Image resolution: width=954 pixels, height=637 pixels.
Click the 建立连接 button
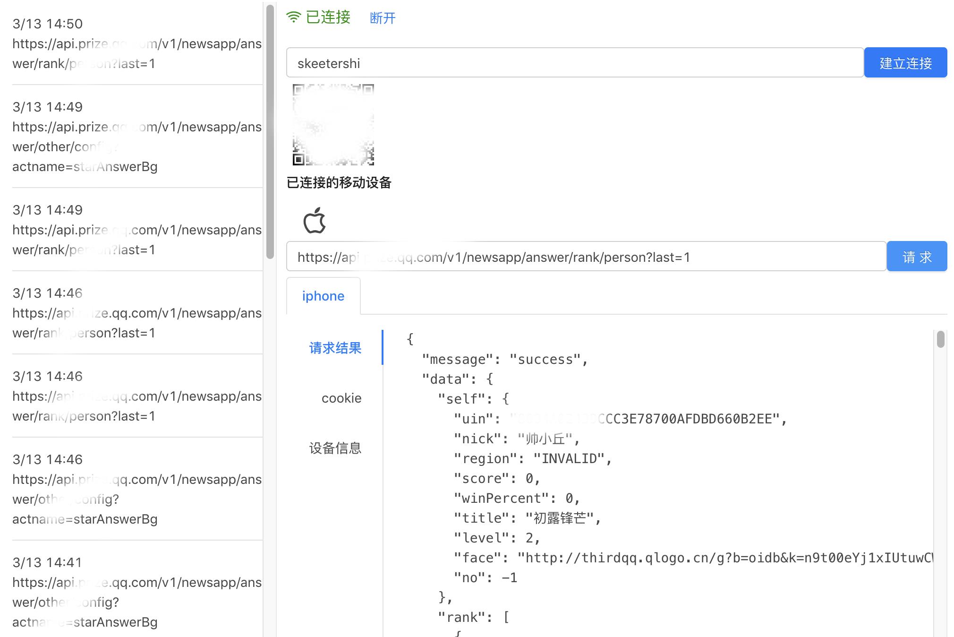(905, 62)
